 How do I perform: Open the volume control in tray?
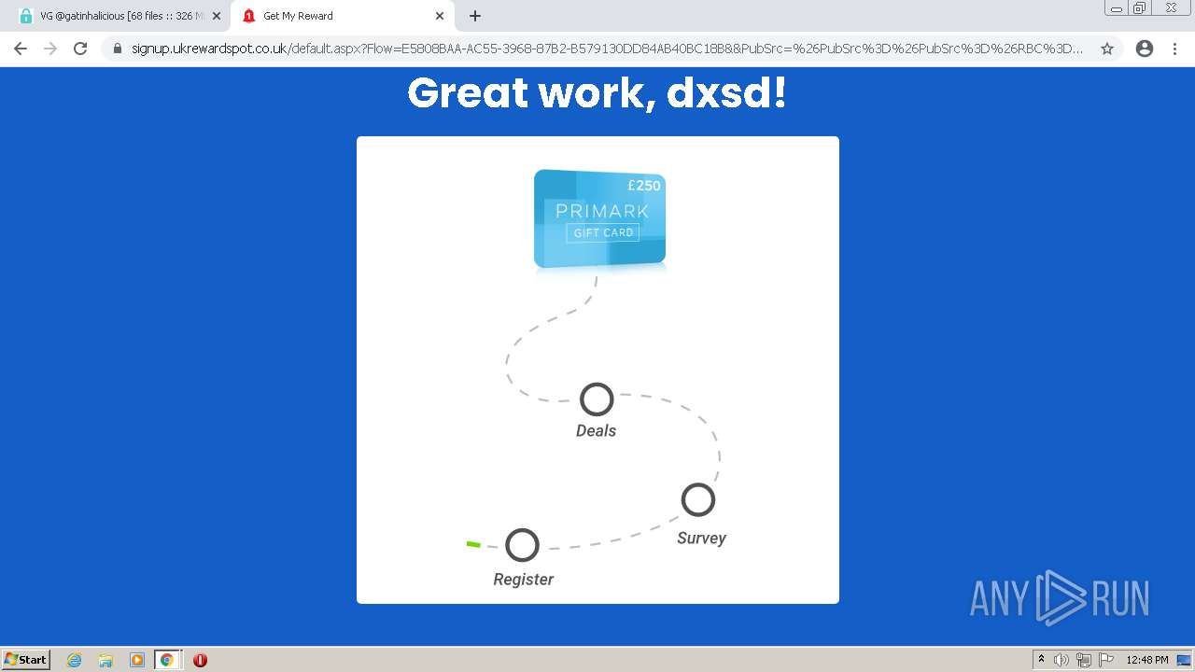point(1061,660)
